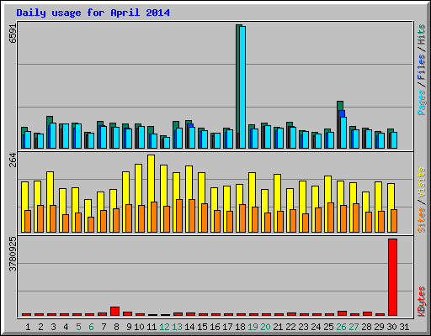431x336 pixels.
Task: Click the green weekend day label 13
Action: (177, 327)
